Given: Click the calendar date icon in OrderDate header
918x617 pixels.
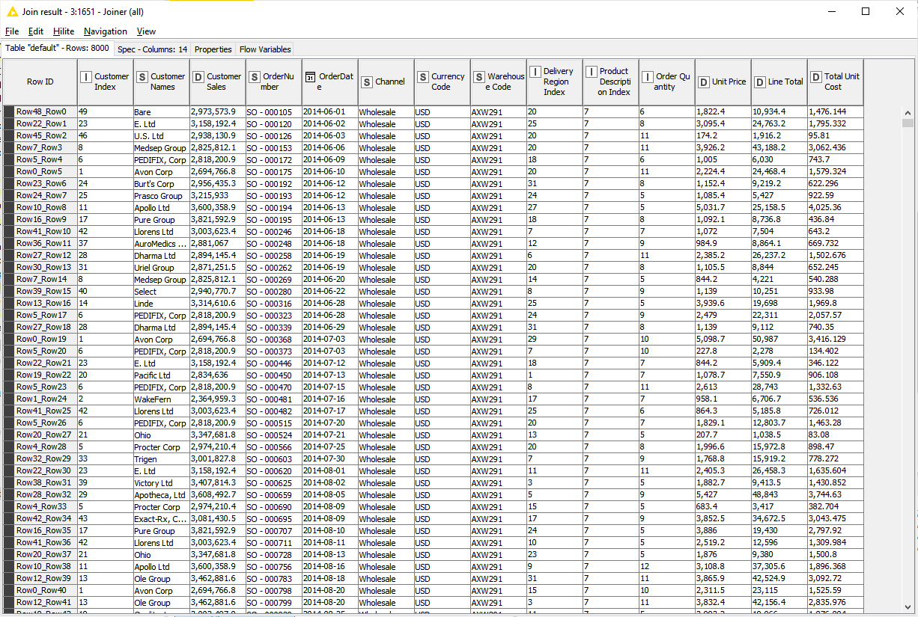Looking at the screenshot, I should coord(311,76).
